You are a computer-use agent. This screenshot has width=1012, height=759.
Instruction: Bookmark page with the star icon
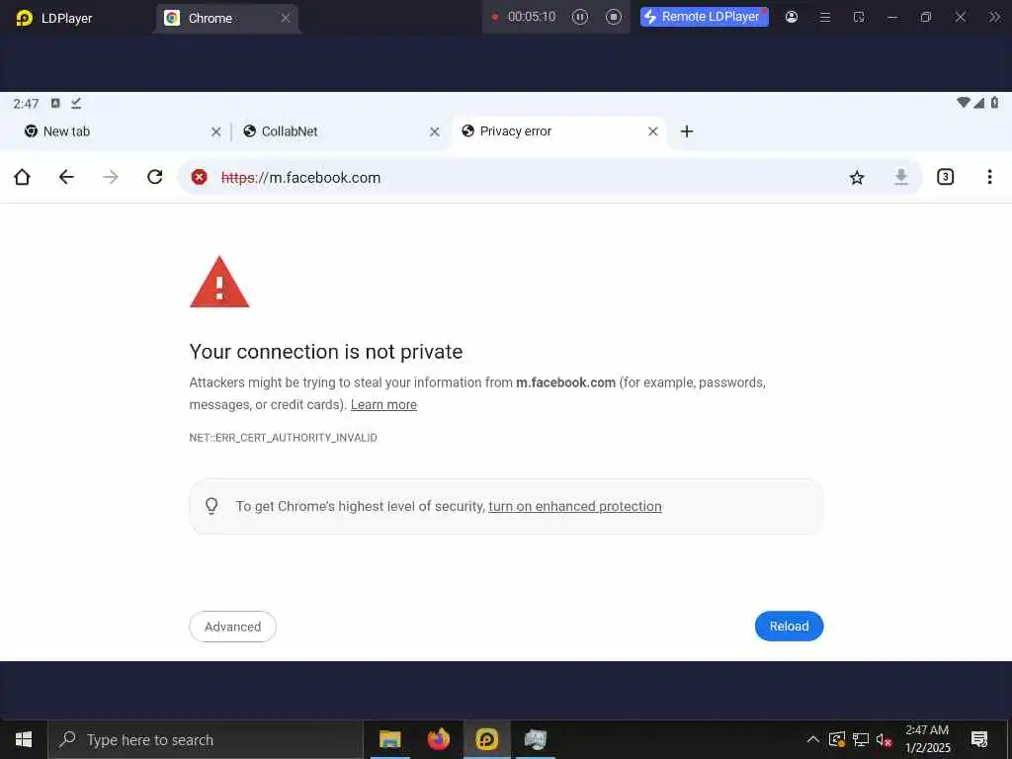[x=857, y=178]
